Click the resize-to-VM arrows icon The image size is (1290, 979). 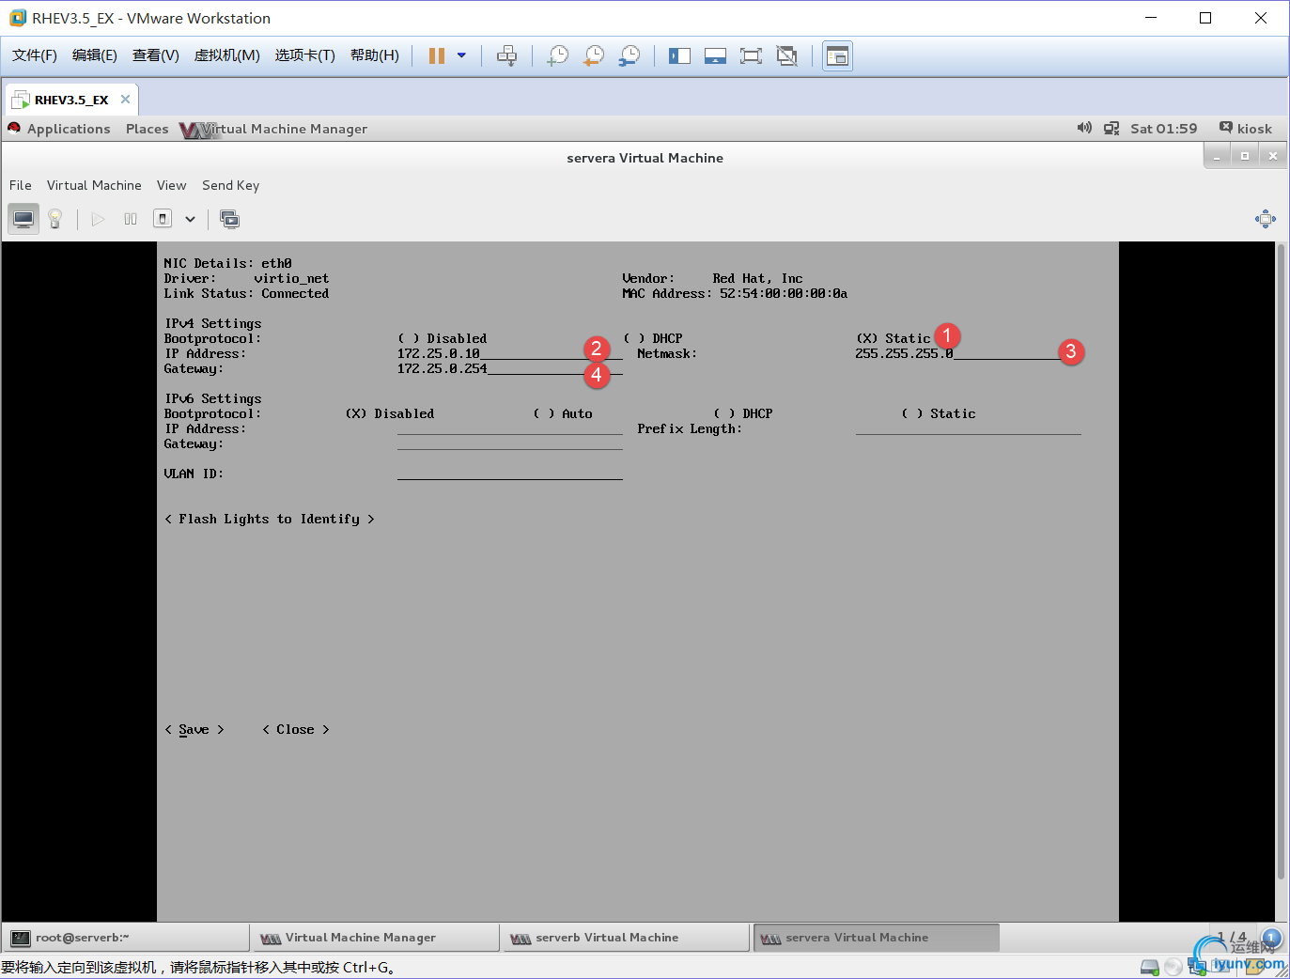[x=1266, y=219]
